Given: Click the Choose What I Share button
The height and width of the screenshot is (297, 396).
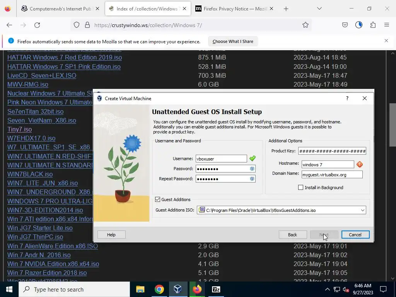Looking at the screenshot, I should (233, 41).
